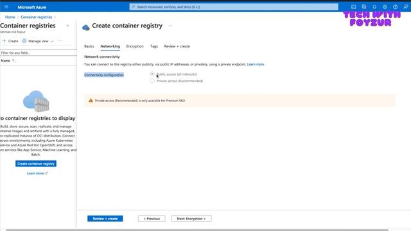Go to Home breadcrumb
This screenshot has height=231, width=411.
[x=10, y=17]
